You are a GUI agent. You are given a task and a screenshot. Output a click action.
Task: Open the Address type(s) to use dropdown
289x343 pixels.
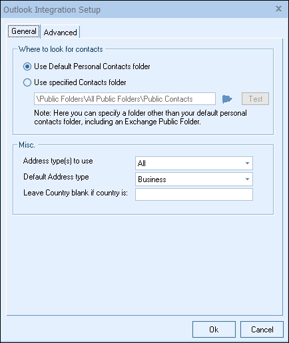(194, 164)
